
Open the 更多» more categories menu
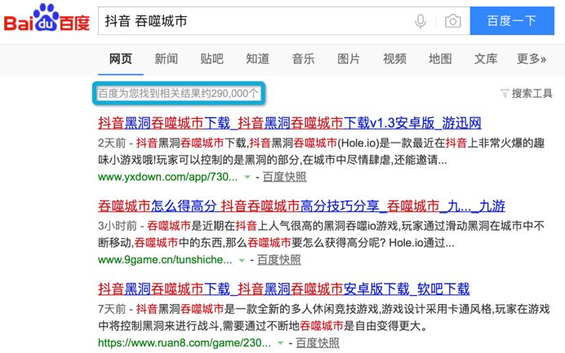(532, 59)
